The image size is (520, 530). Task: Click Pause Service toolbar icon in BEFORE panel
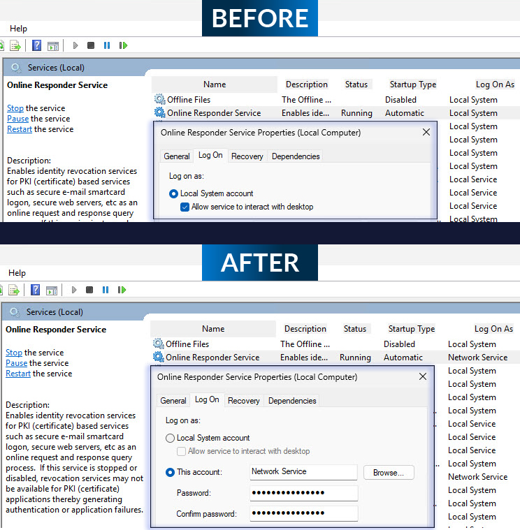coord(107,45)
